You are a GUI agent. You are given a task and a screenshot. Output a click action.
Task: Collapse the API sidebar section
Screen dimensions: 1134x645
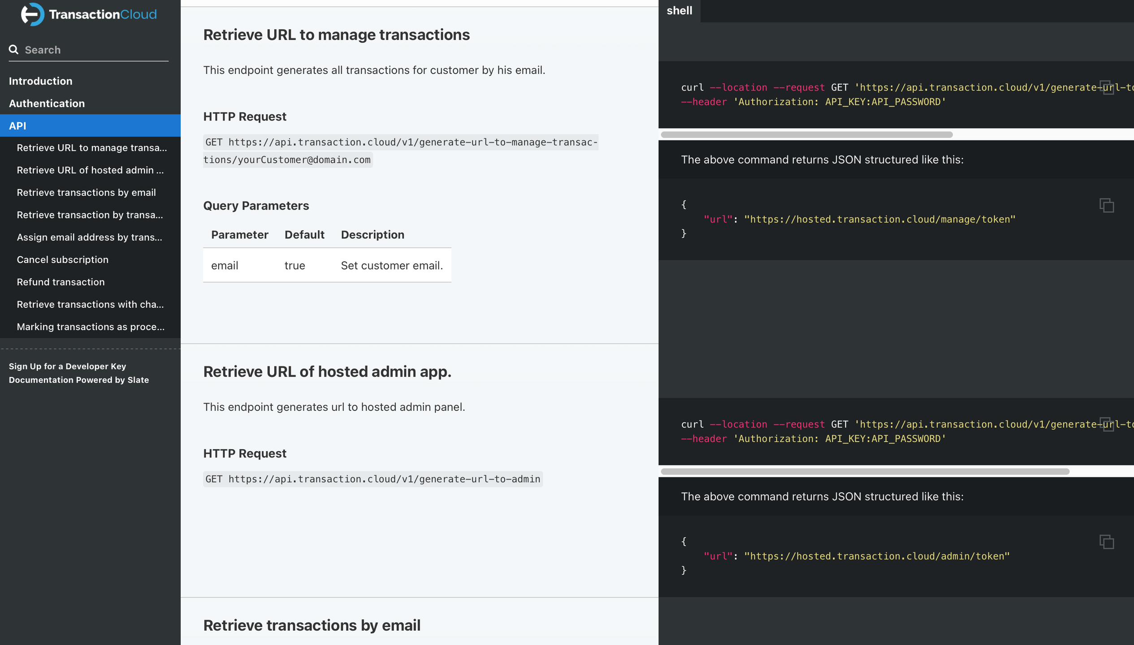pos(17,126)
